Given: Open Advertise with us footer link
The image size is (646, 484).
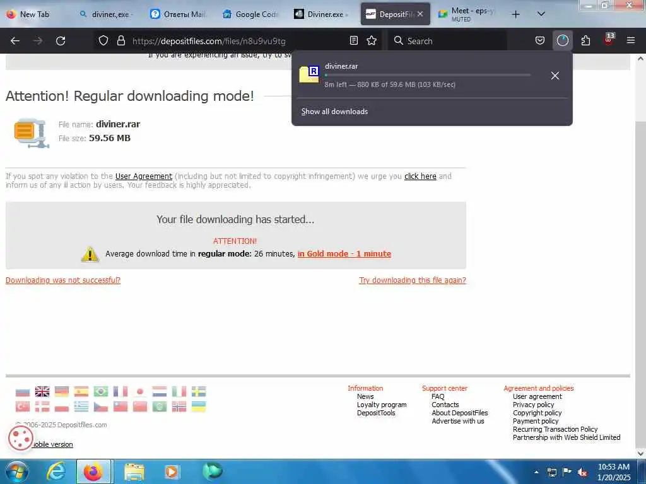Looking at the screenshot, I should tap(458, 421).
